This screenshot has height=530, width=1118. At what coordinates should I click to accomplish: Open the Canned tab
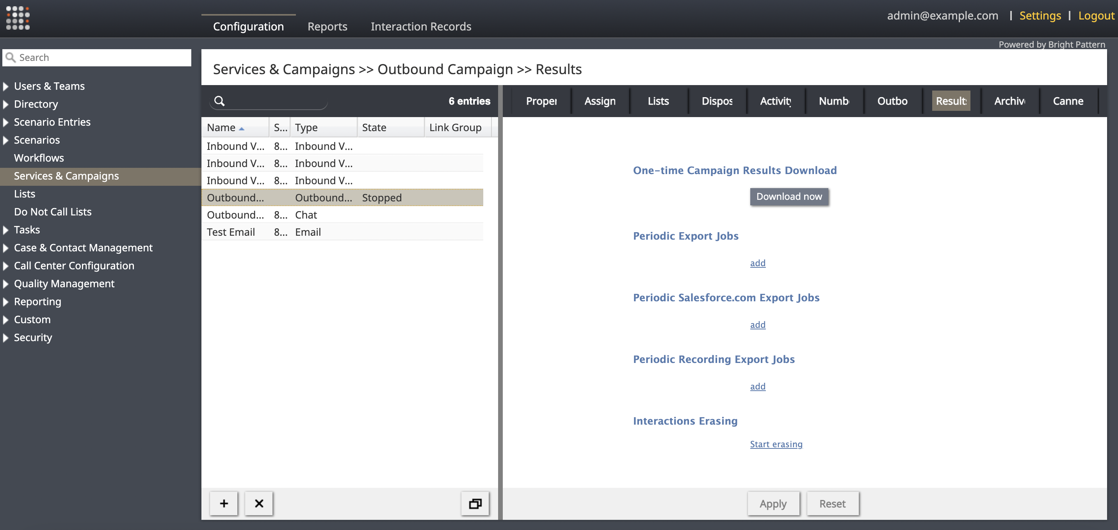[1068, 101]
